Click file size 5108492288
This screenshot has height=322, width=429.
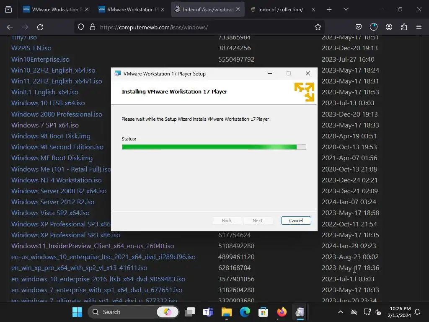click(x=236, y=246)
